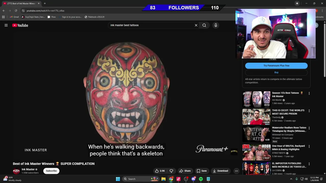Open the Ink Master channel name link
This screenshot has width=326, height=183.
click(28, 169)
